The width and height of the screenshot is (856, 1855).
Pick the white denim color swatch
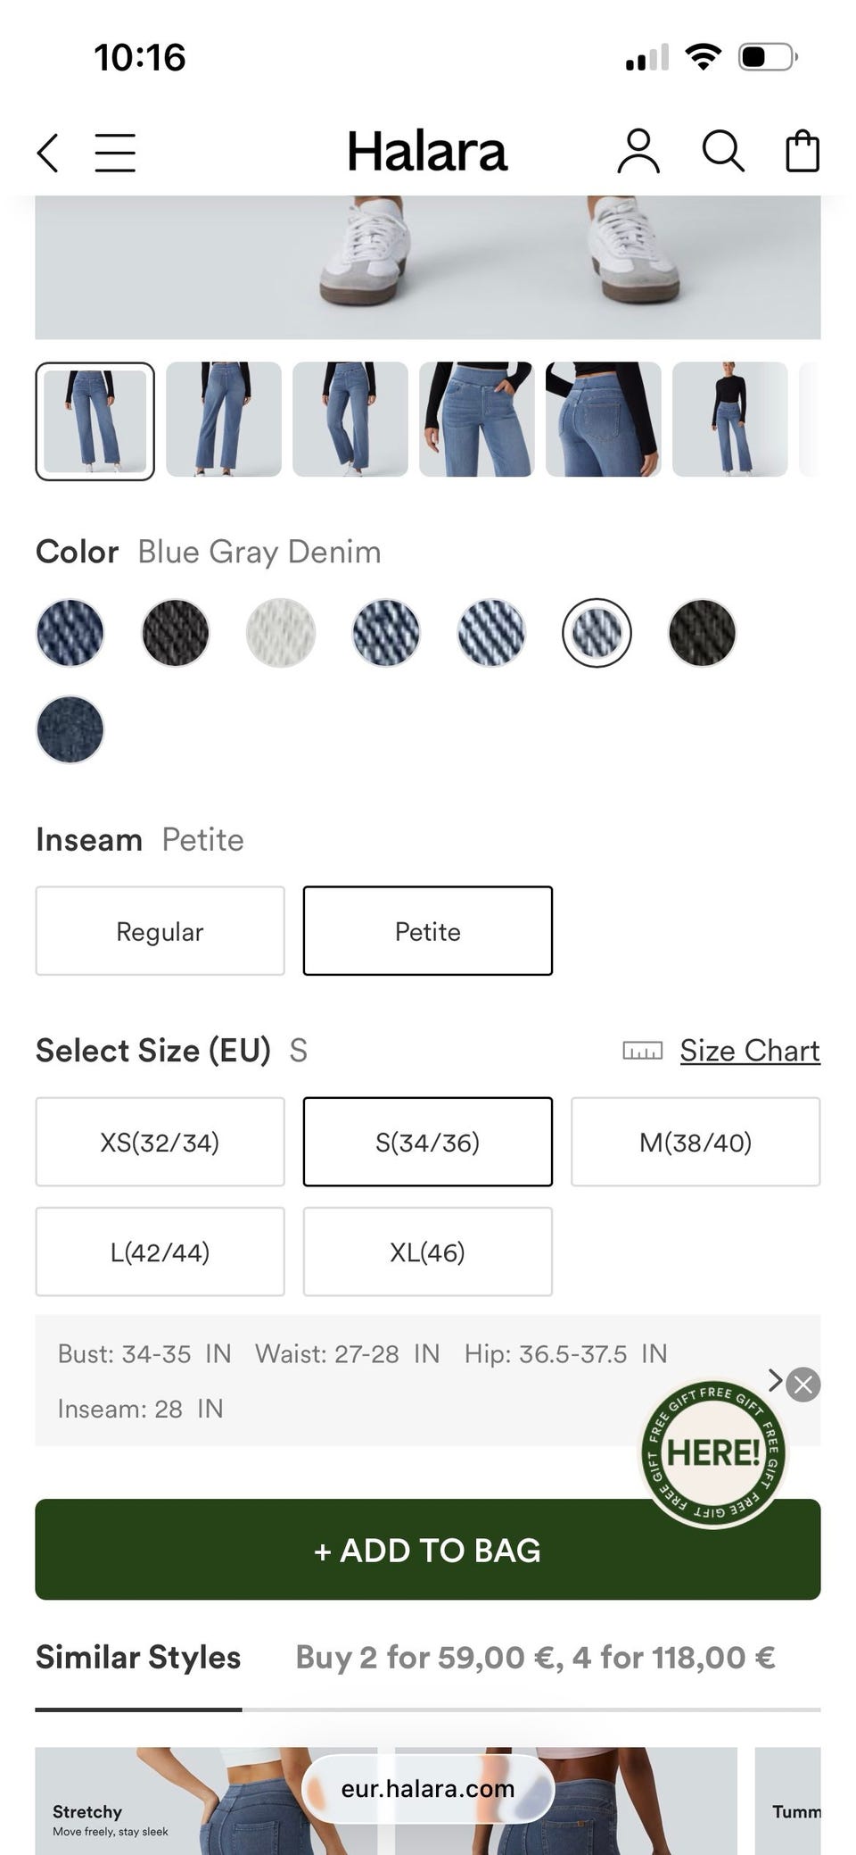[281, 633]
